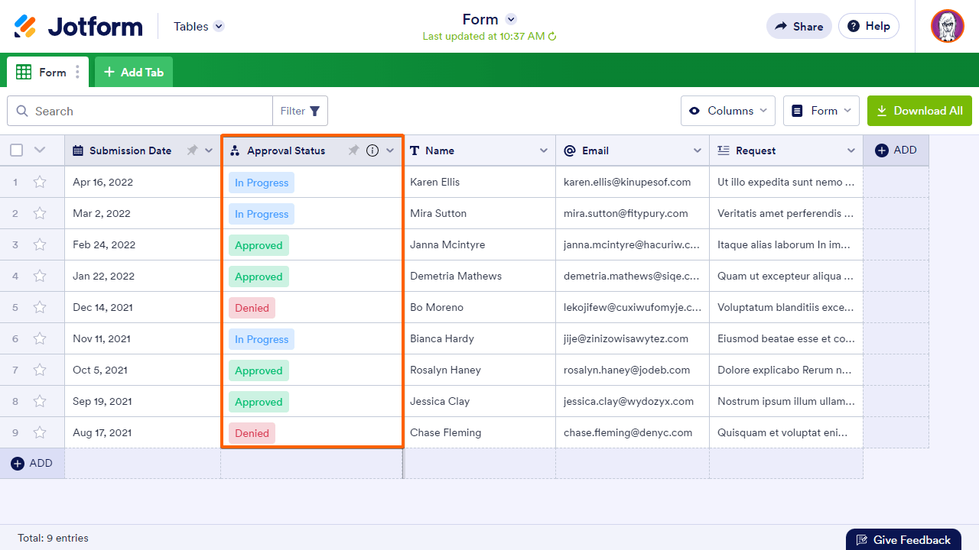Open Request column menu chevron
Image resolution: width=979 pixels, height=550 pixels.
(851, 150)
